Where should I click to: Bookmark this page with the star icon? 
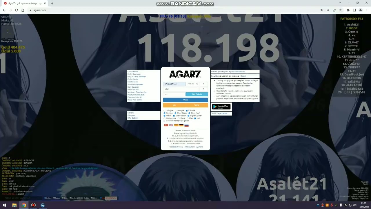click(340, 10)
